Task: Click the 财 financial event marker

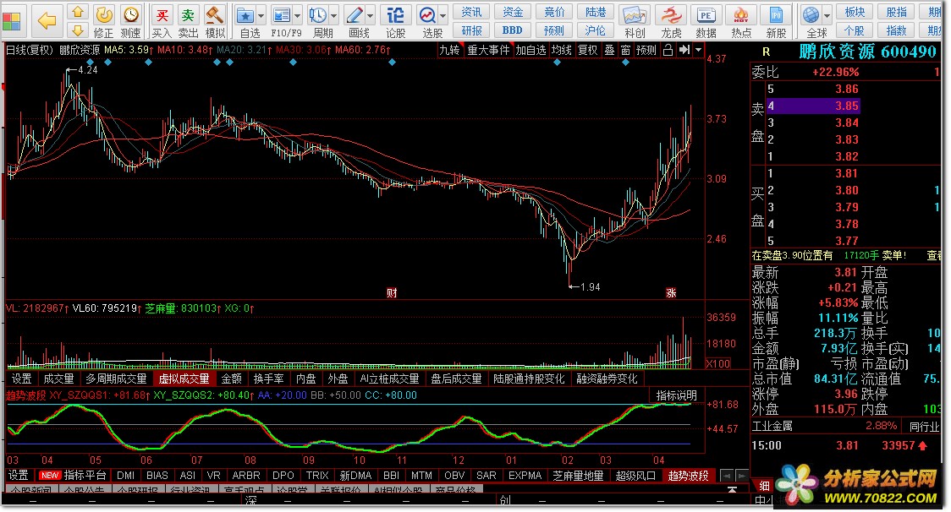Action: click(392, 293)
